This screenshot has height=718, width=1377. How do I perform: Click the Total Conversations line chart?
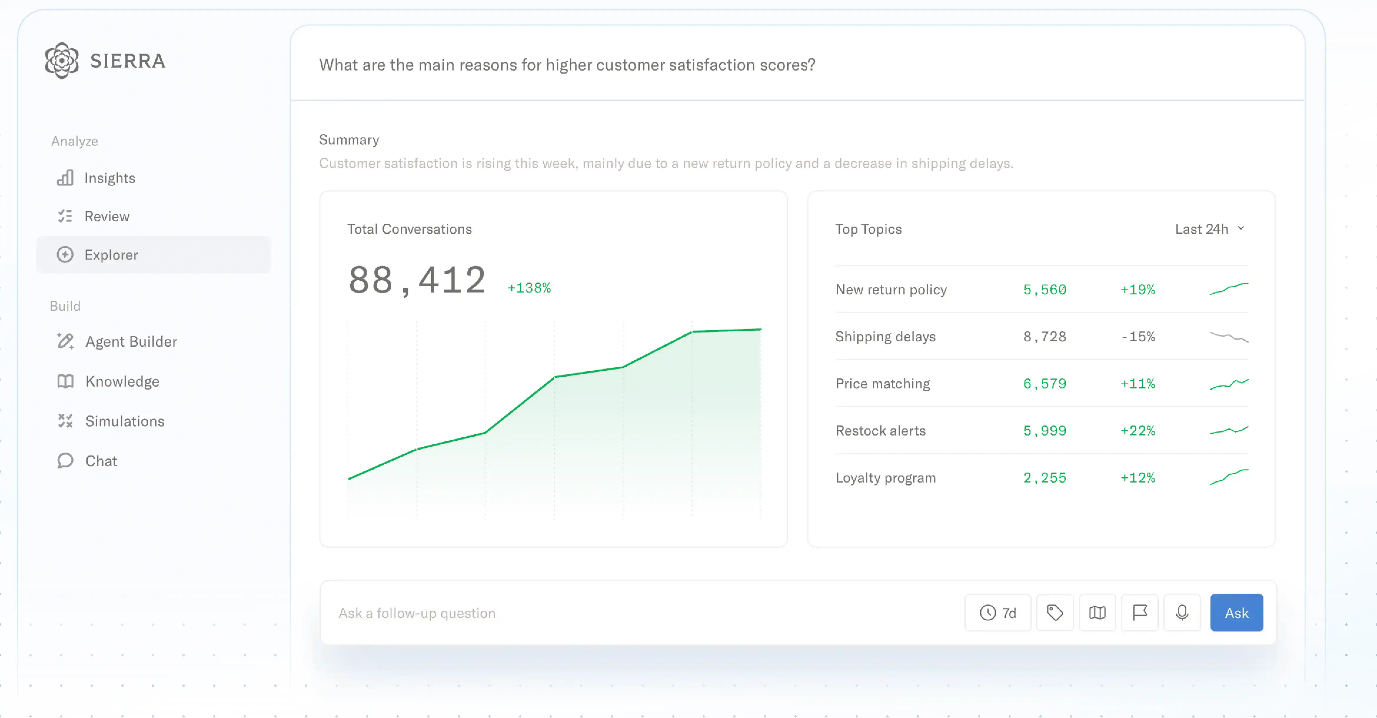554,420
